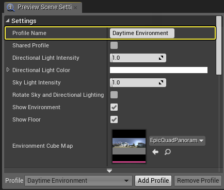Expand advanced settings arrow at panel bottom

click(109, 170)
